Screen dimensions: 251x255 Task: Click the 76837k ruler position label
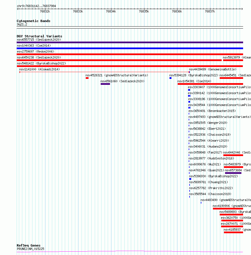click(210, 11)
